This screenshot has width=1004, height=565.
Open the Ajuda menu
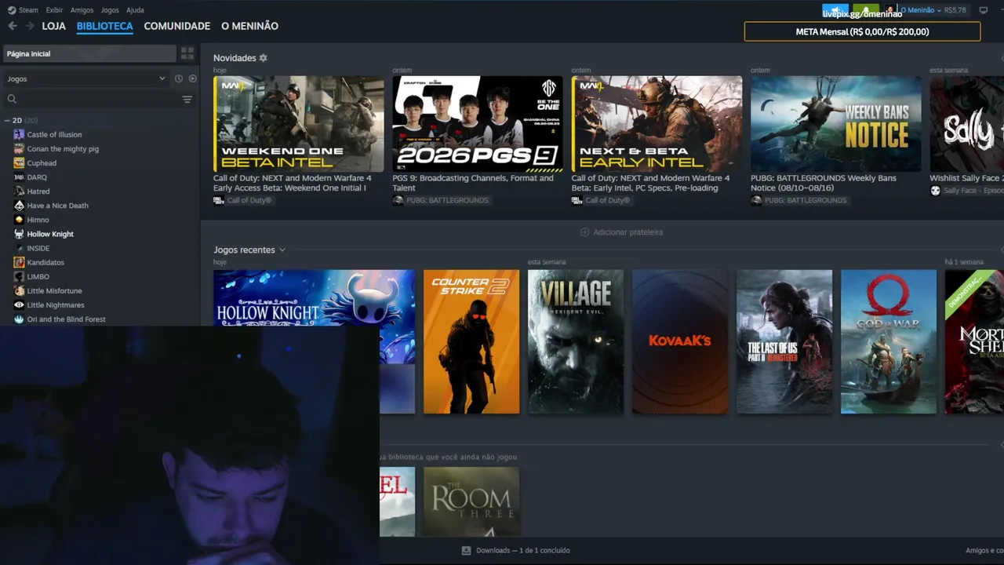click(x=135, y=10)
